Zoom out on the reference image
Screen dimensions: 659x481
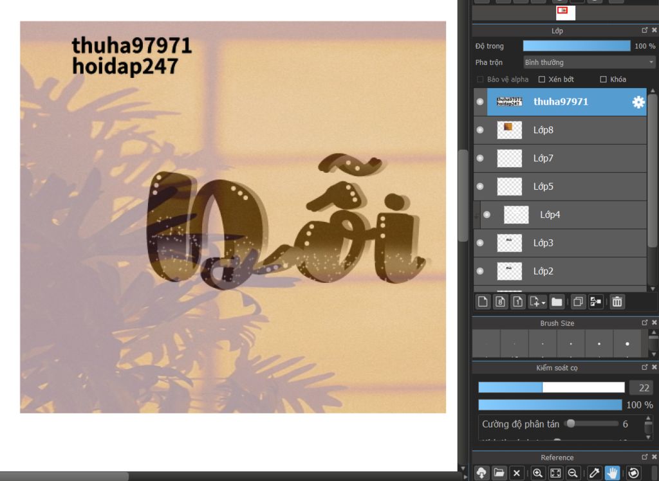pos(572,473)
